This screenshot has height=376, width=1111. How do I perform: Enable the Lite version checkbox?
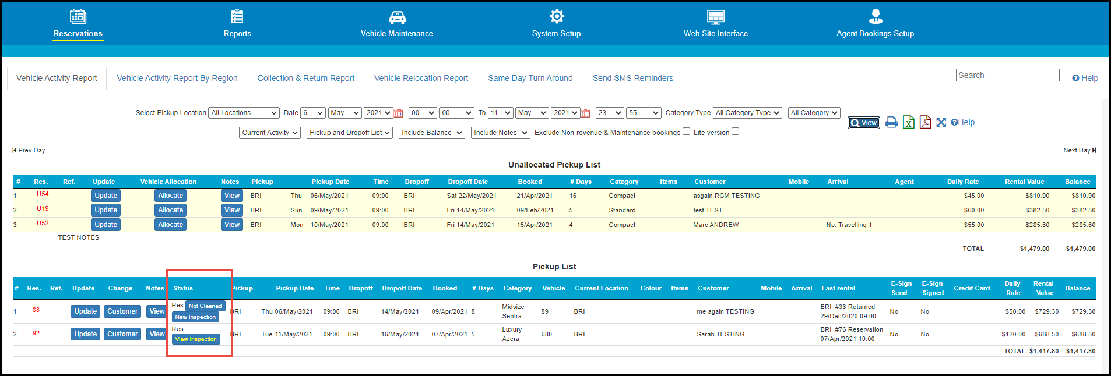pos(735,132)
